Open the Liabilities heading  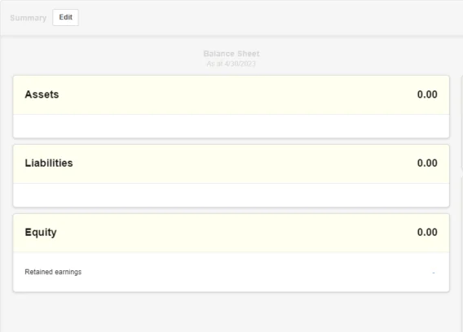(49, 163)
